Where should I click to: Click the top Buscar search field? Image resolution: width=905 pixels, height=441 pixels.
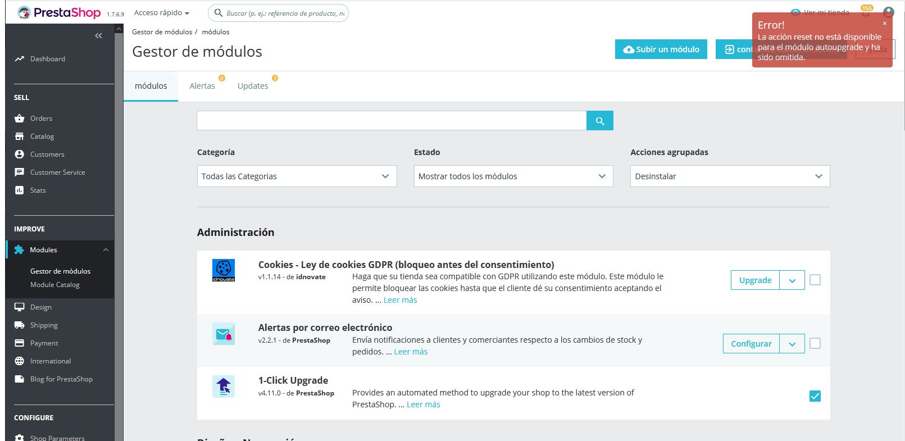pyautogui.click(x=278, y=13)
